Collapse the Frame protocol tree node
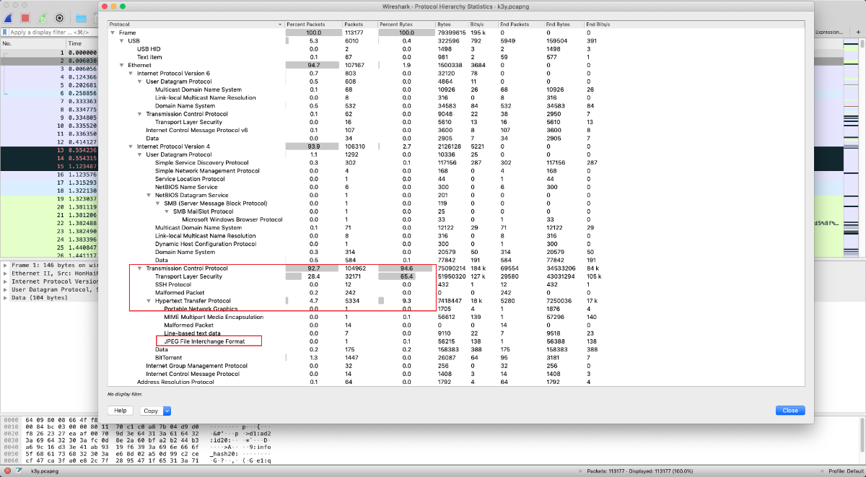866x477 pixels. click(113, 33)
